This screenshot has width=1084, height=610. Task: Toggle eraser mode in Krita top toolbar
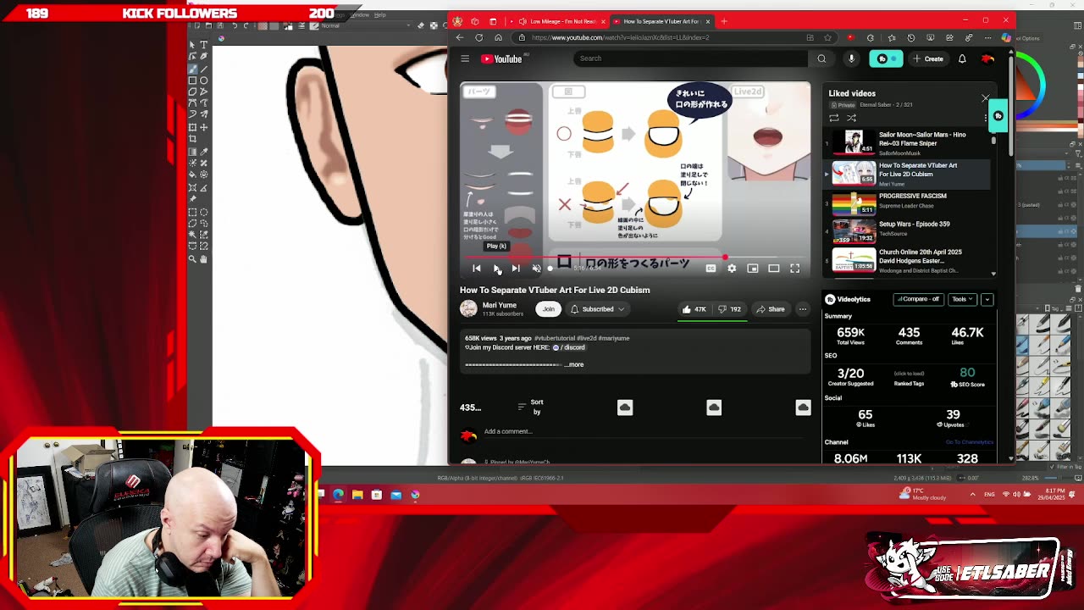[421, 25]
